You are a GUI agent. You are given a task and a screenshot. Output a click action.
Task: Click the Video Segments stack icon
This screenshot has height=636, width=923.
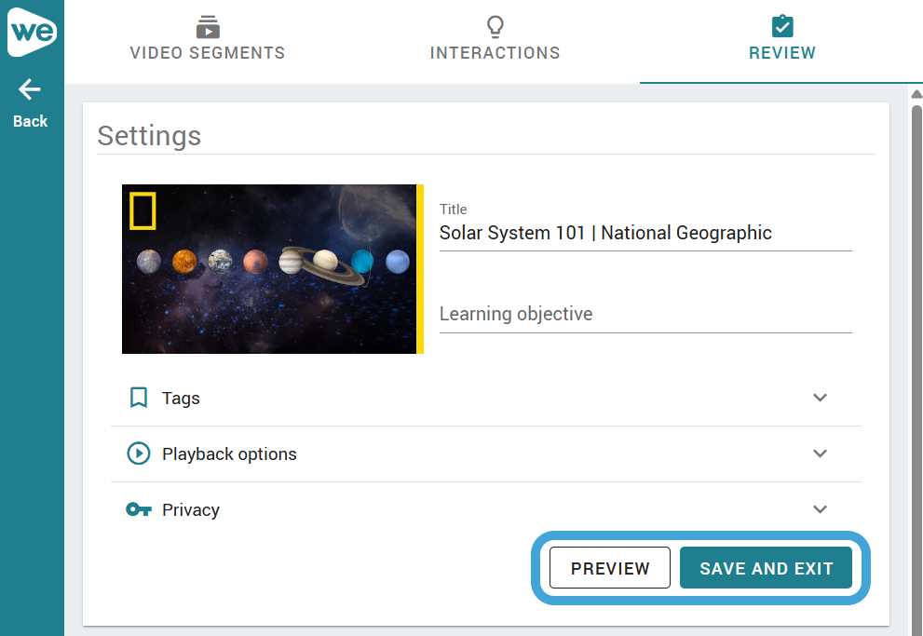click(x=208, y=27)
